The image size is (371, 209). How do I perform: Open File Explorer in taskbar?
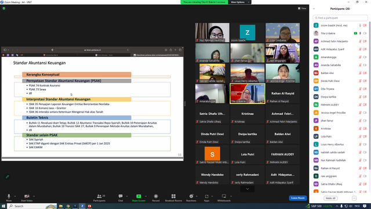(x=61, y=206)
